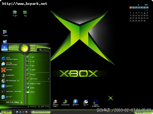153x114 pixels.
Task: Open the blue round browser shortcut on desktop
Action: coord(76,102)
